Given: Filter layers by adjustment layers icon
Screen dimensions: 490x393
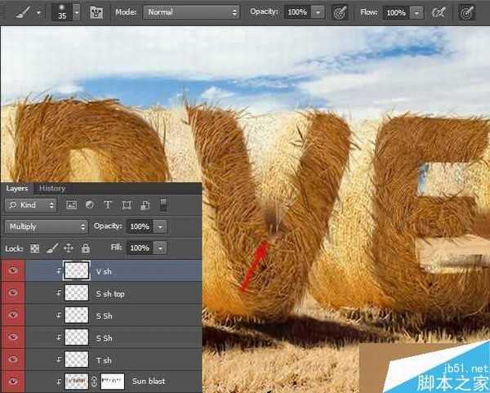Looking at the screenshot, I should (x=89, y=205).
